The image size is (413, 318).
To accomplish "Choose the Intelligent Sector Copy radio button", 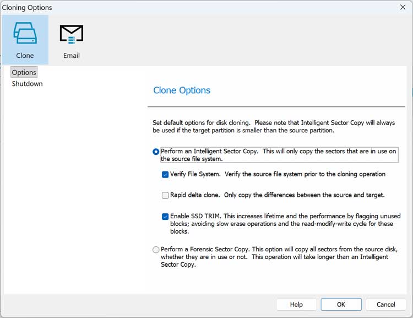I will coord(156,152).
